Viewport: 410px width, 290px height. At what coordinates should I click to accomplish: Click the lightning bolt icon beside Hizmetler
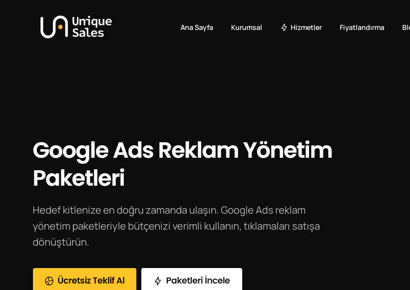tap(284, 27)
